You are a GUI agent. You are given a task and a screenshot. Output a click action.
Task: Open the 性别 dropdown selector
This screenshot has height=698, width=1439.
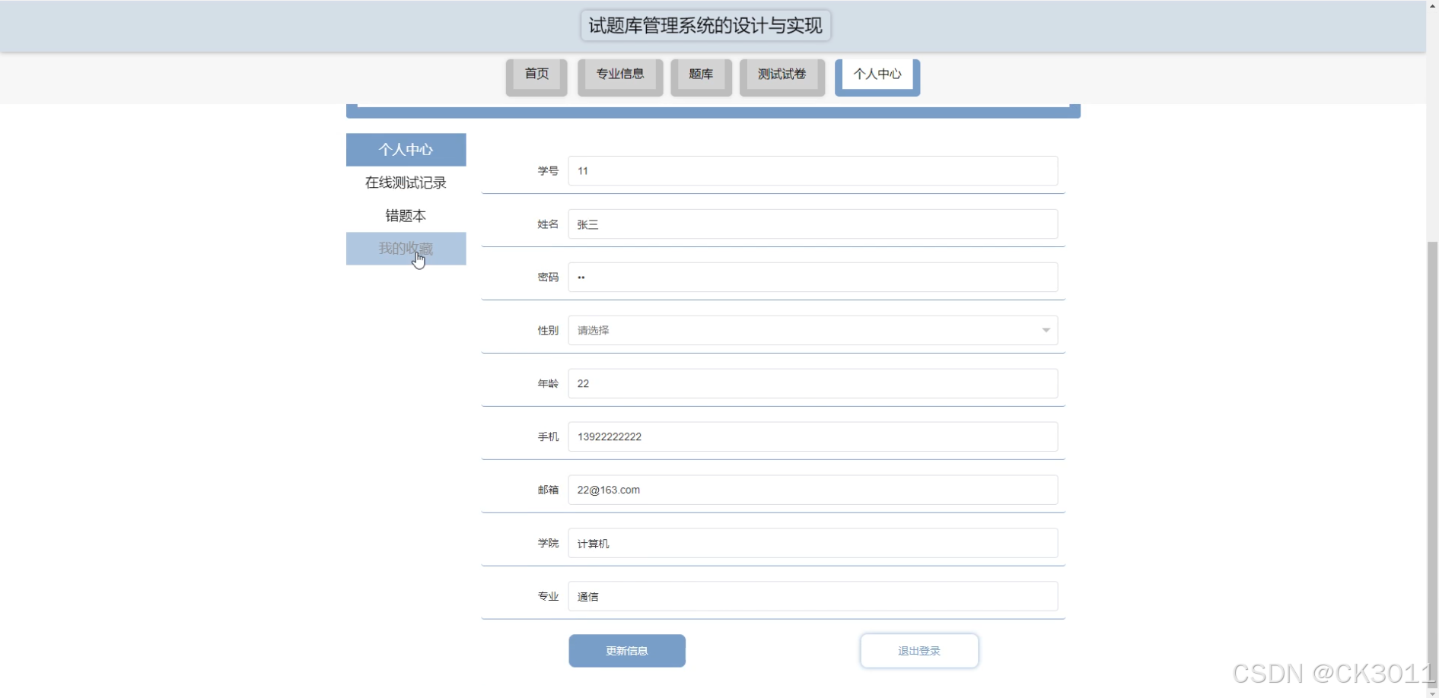tap(811, 330)
